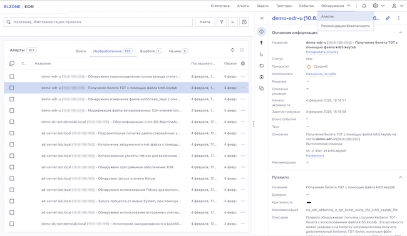This screenshot has width=407, height=236.
Task: Collapse the Основная информация section
Action: click(x=401, y=33)
